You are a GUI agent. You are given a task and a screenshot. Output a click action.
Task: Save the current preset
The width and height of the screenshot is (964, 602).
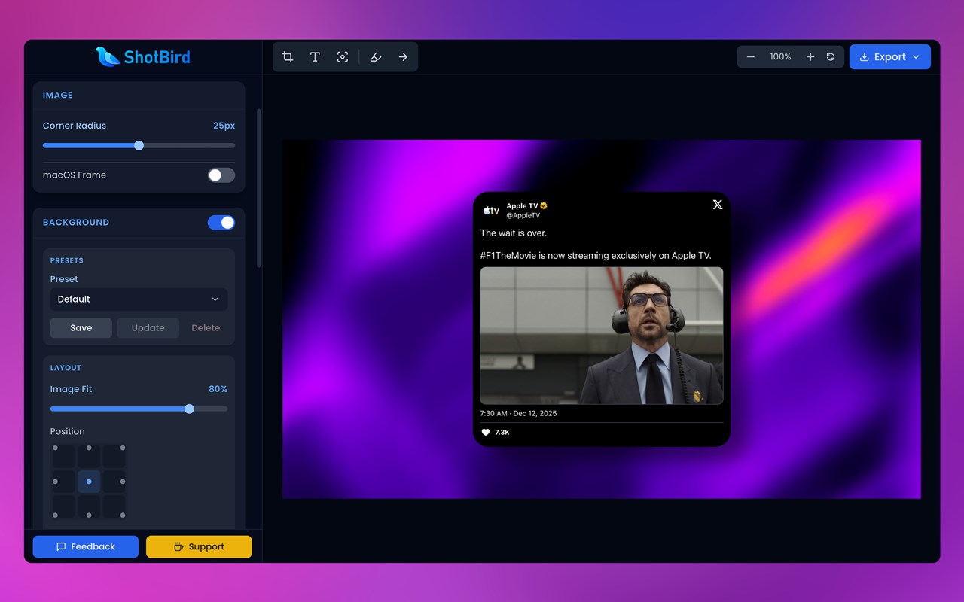pyautogui.click(x=81, y=328)
